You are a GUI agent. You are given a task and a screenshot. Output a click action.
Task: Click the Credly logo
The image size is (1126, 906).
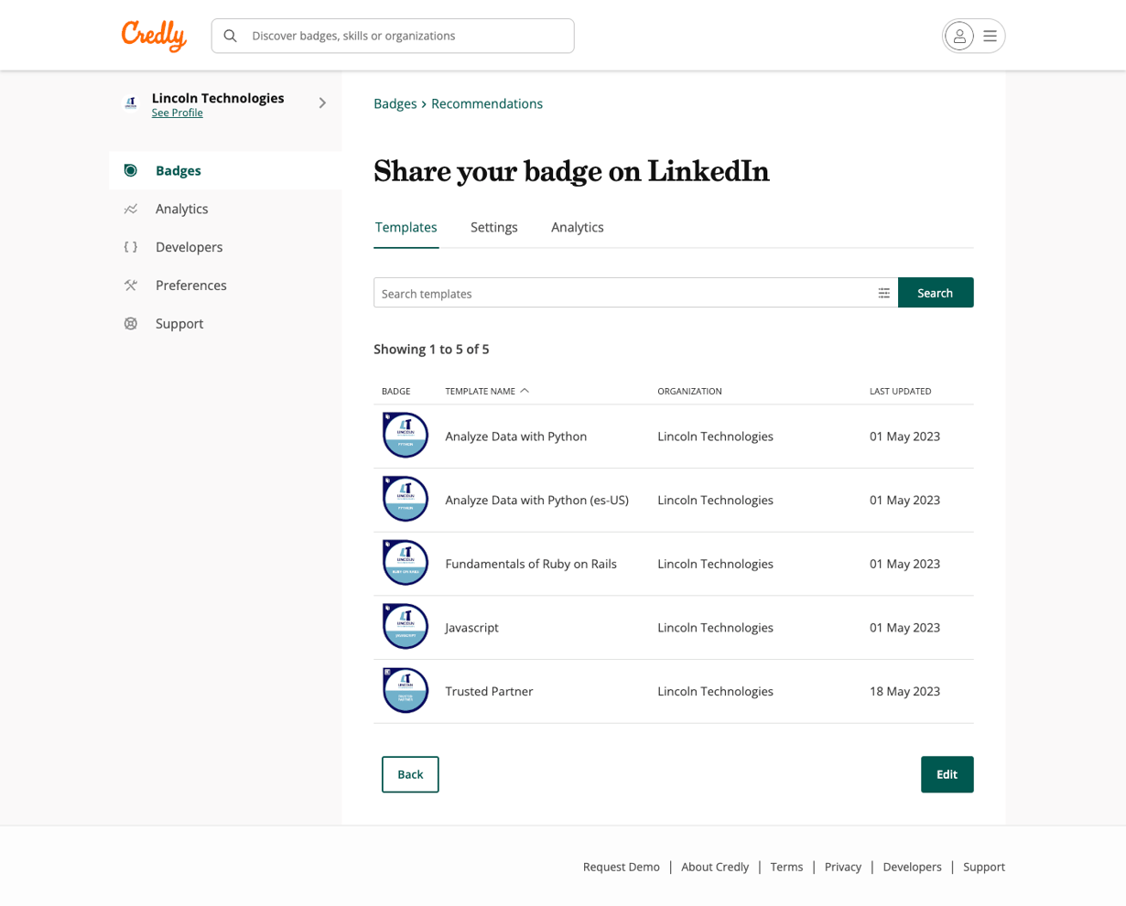154,36
